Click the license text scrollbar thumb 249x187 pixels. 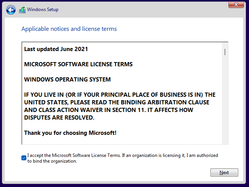[225, 52]
